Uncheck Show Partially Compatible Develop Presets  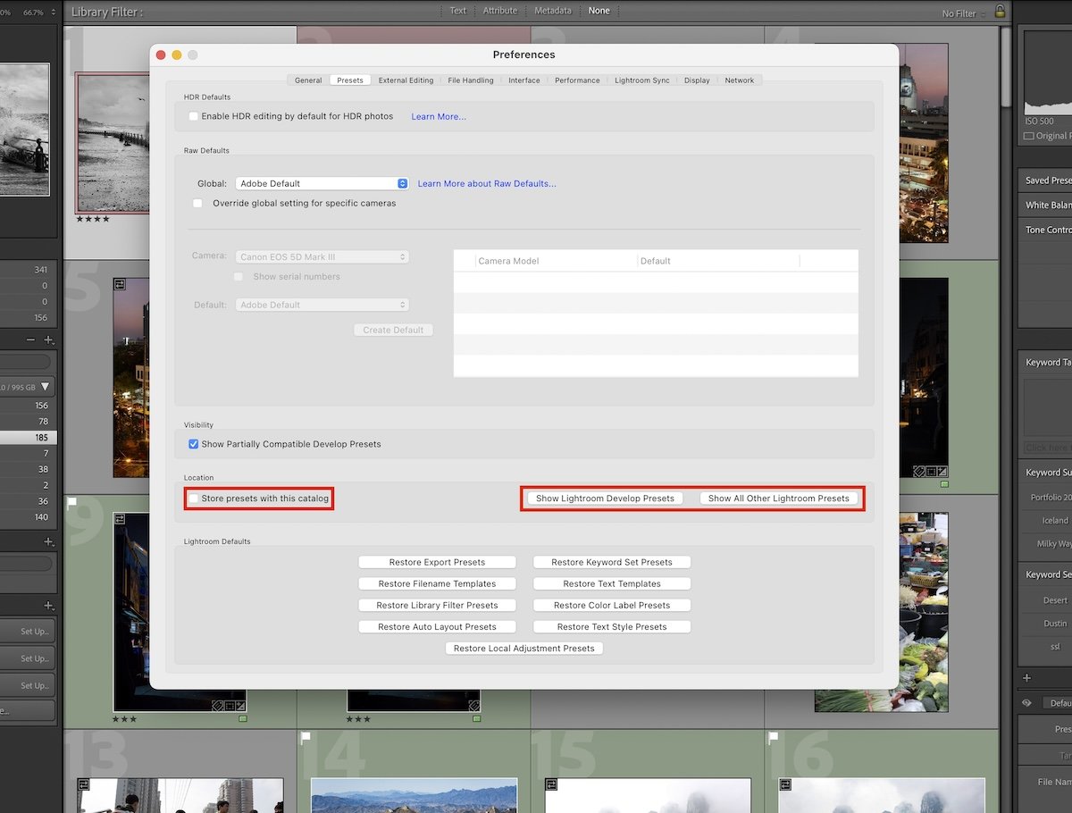194,444
